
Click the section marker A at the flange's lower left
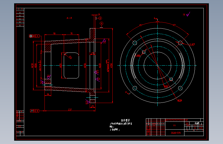point(126,92)
